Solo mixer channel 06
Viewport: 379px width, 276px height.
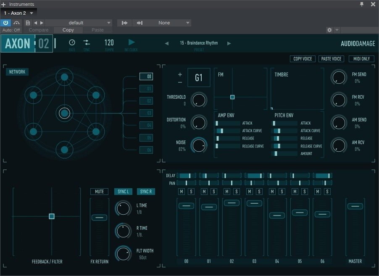pos(327,192)
